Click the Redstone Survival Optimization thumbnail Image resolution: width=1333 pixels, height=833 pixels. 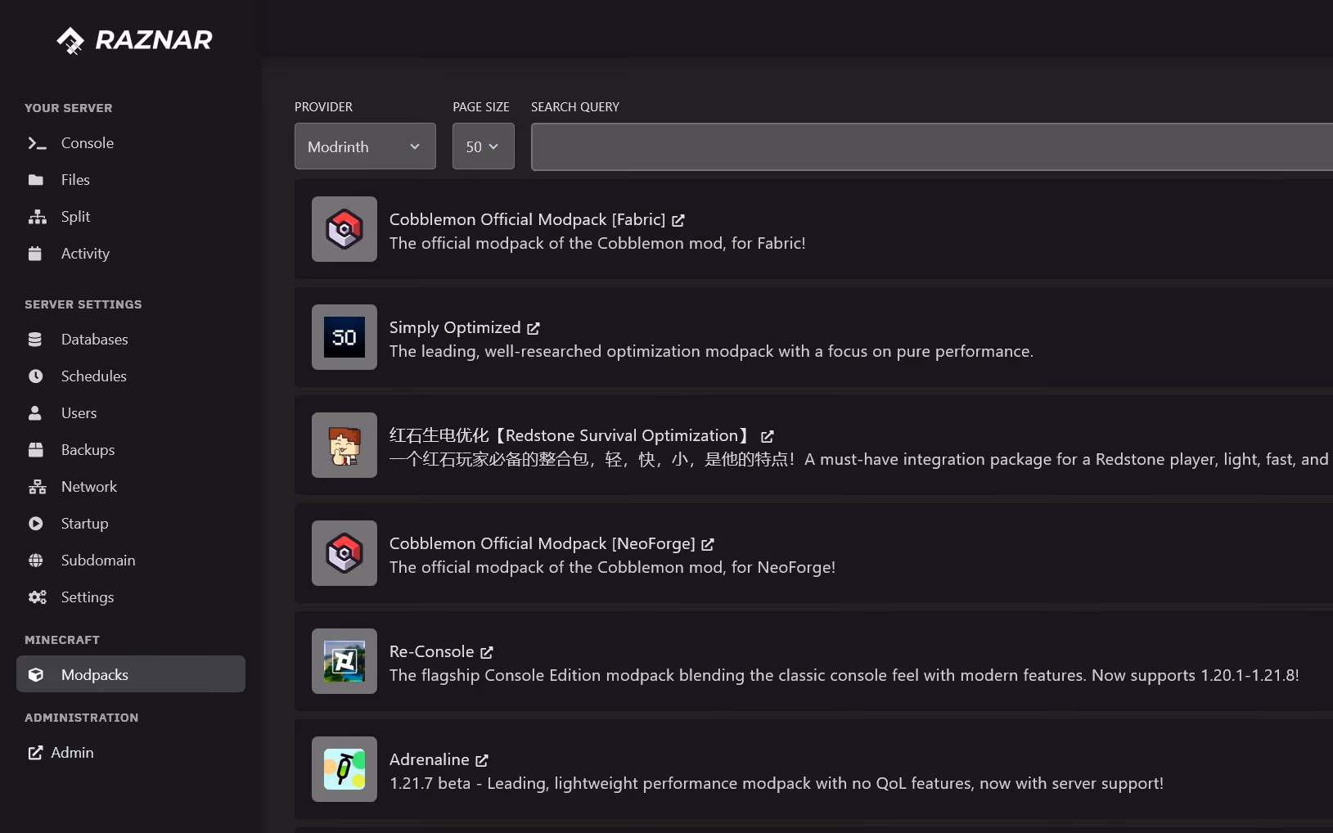pyautogui.click(x=345, y=445)
